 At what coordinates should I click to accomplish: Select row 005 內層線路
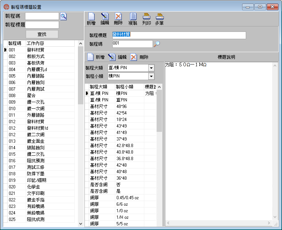pos(39,76)
